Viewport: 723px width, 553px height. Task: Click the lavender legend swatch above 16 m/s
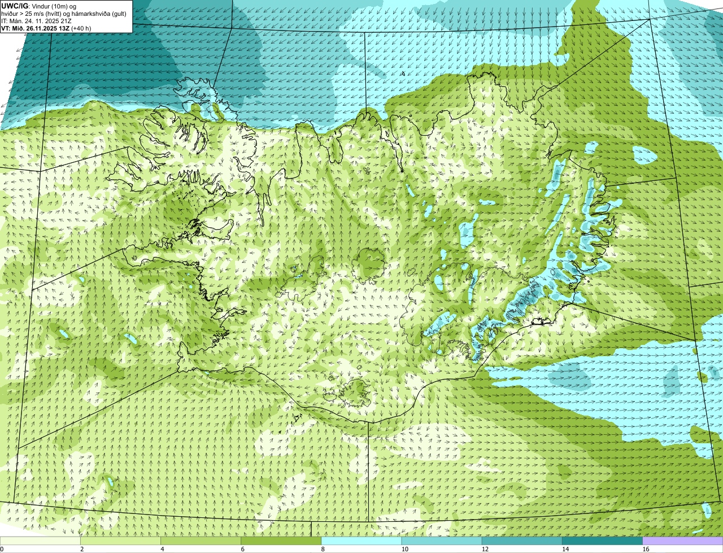682,541
